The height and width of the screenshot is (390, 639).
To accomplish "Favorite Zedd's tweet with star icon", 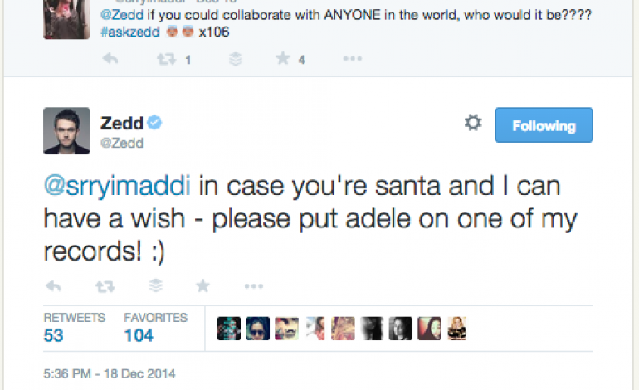I will 202,285.
